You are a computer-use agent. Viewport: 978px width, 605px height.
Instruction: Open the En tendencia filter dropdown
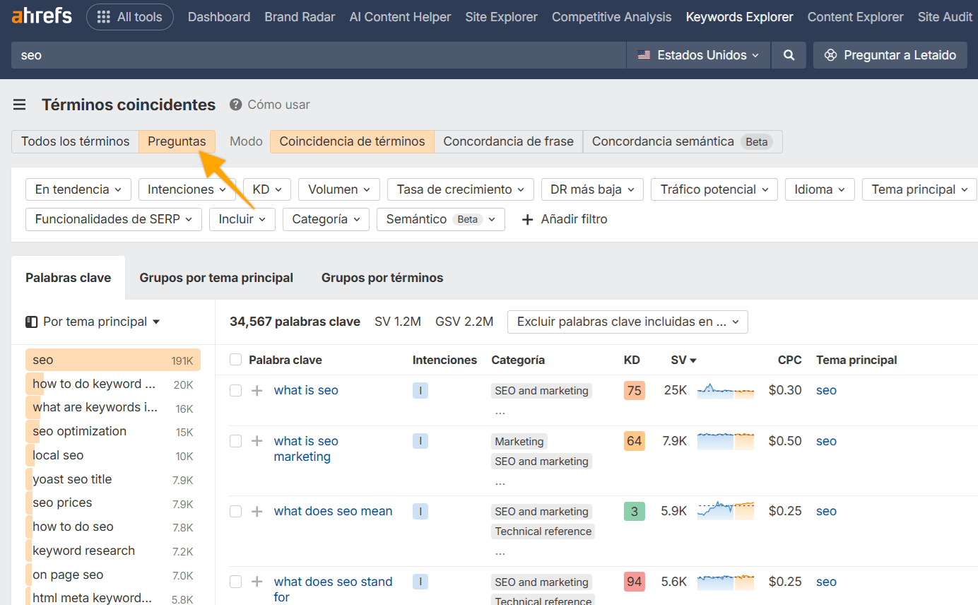[78, 189]
